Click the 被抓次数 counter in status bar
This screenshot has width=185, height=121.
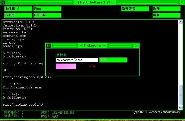(14, 116)
